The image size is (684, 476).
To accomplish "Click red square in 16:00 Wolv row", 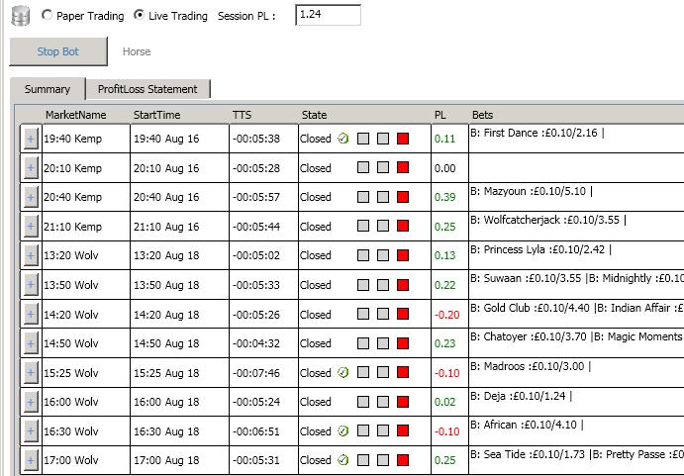I will [403, 402].
